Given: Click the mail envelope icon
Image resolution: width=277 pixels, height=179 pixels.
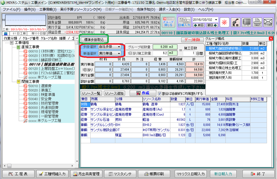Looking at the screenshot, I should coord(268,22).
